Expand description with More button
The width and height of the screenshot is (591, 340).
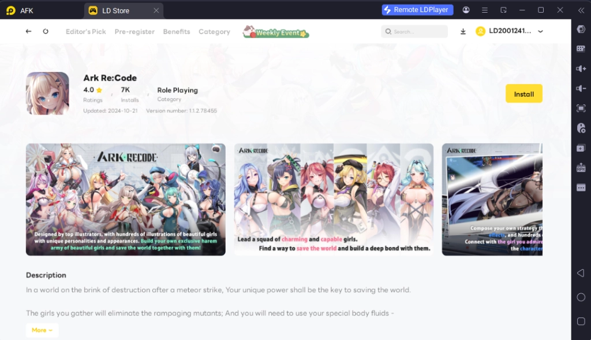pyautogui.click(x=42, y=330)
